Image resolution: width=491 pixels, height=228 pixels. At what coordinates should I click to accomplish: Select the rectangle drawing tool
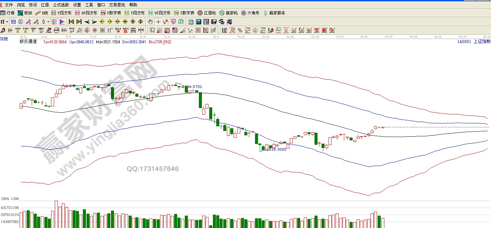pos(152,30)
